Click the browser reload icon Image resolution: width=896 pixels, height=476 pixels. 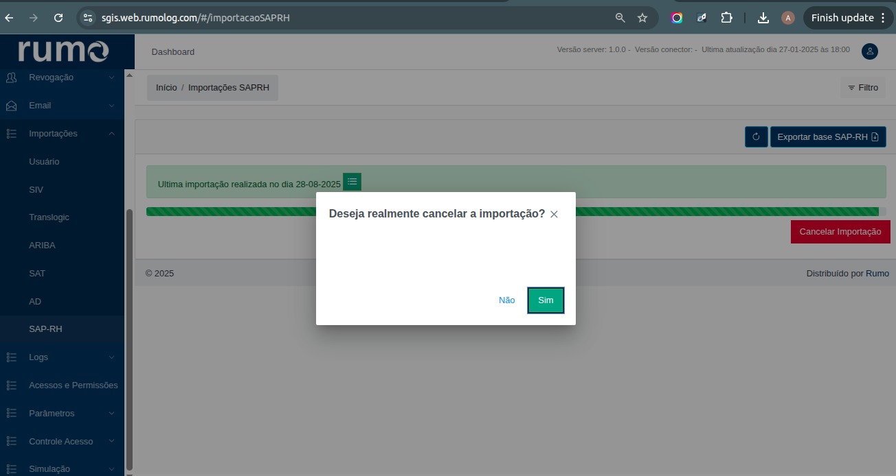pyautogui.click(x=58, y=18)
